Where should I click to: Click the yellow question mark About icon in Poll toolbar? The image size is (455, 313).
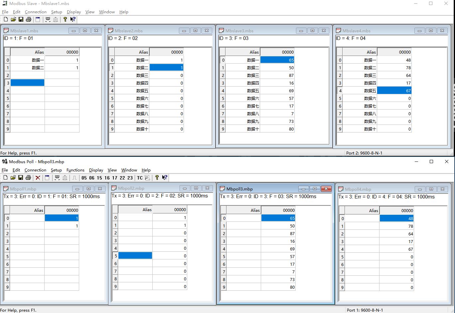point(157,178)
